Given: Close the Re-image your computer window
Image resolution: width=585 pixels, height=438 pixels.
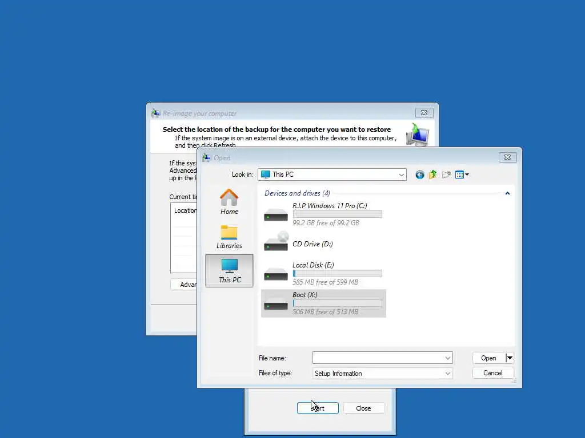Looking at the screenshot, I should click(x=424, y=112).
